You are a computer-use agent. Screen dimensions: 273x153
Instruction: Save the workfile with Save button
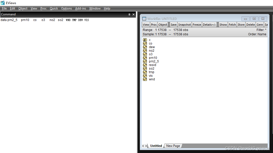click(173, 25)
